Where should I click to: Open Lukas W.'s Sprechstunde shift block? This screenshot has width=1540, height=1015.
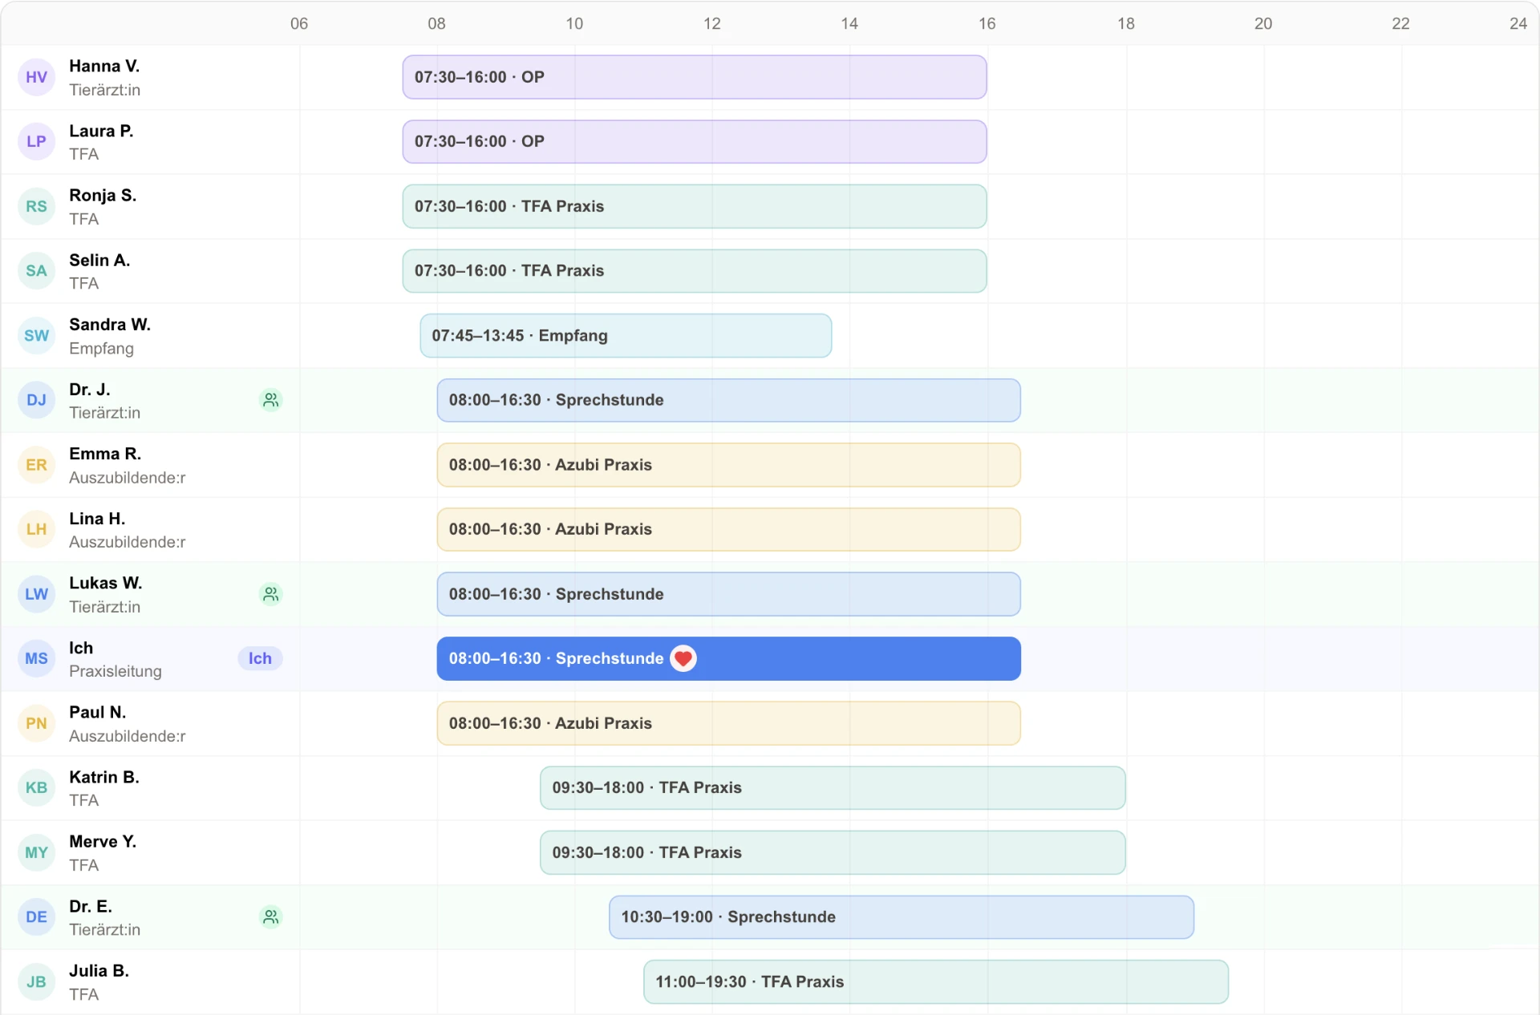point(729,594)
